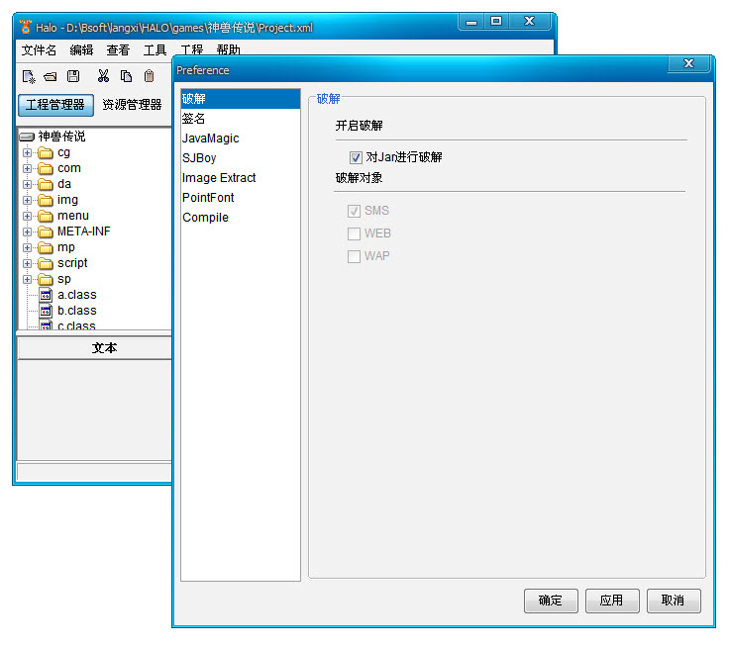This screenshot has width=729, height=648.
Task: Enable the WAP checkbox
Action: (354, 256)
